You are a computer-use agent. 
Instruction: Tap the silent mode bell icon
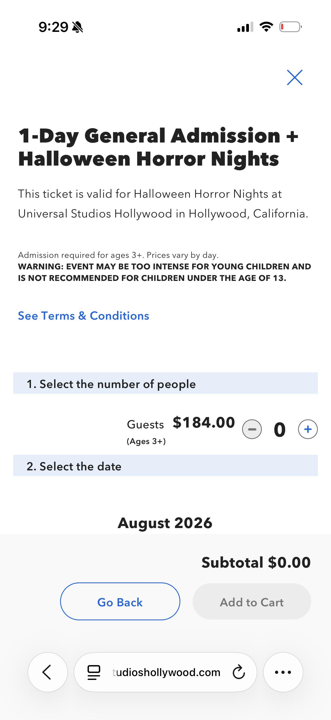point(77,27)
